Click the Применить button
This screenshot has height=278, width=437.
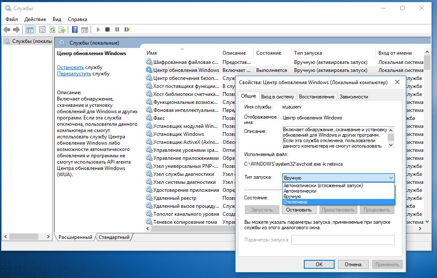pos(387,265)
